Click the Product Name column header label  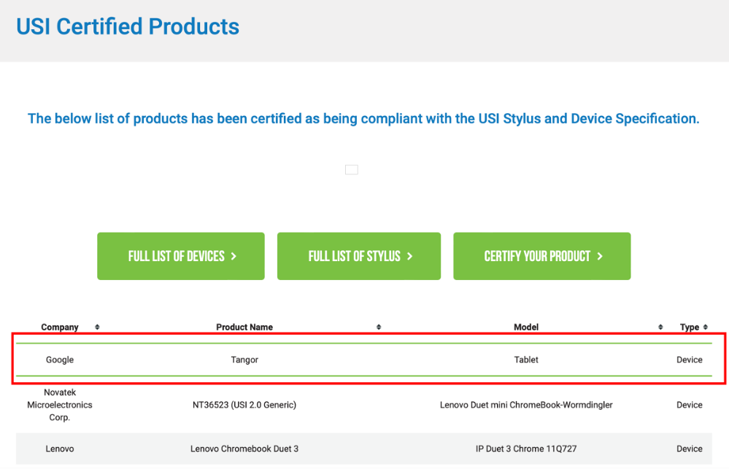(x=244, y=327)
